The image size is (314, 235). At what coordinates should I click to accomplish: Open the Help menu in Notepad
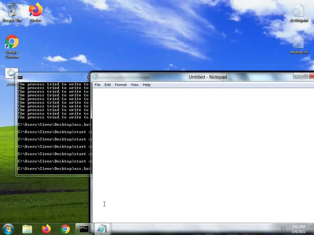tap(147, 85)
